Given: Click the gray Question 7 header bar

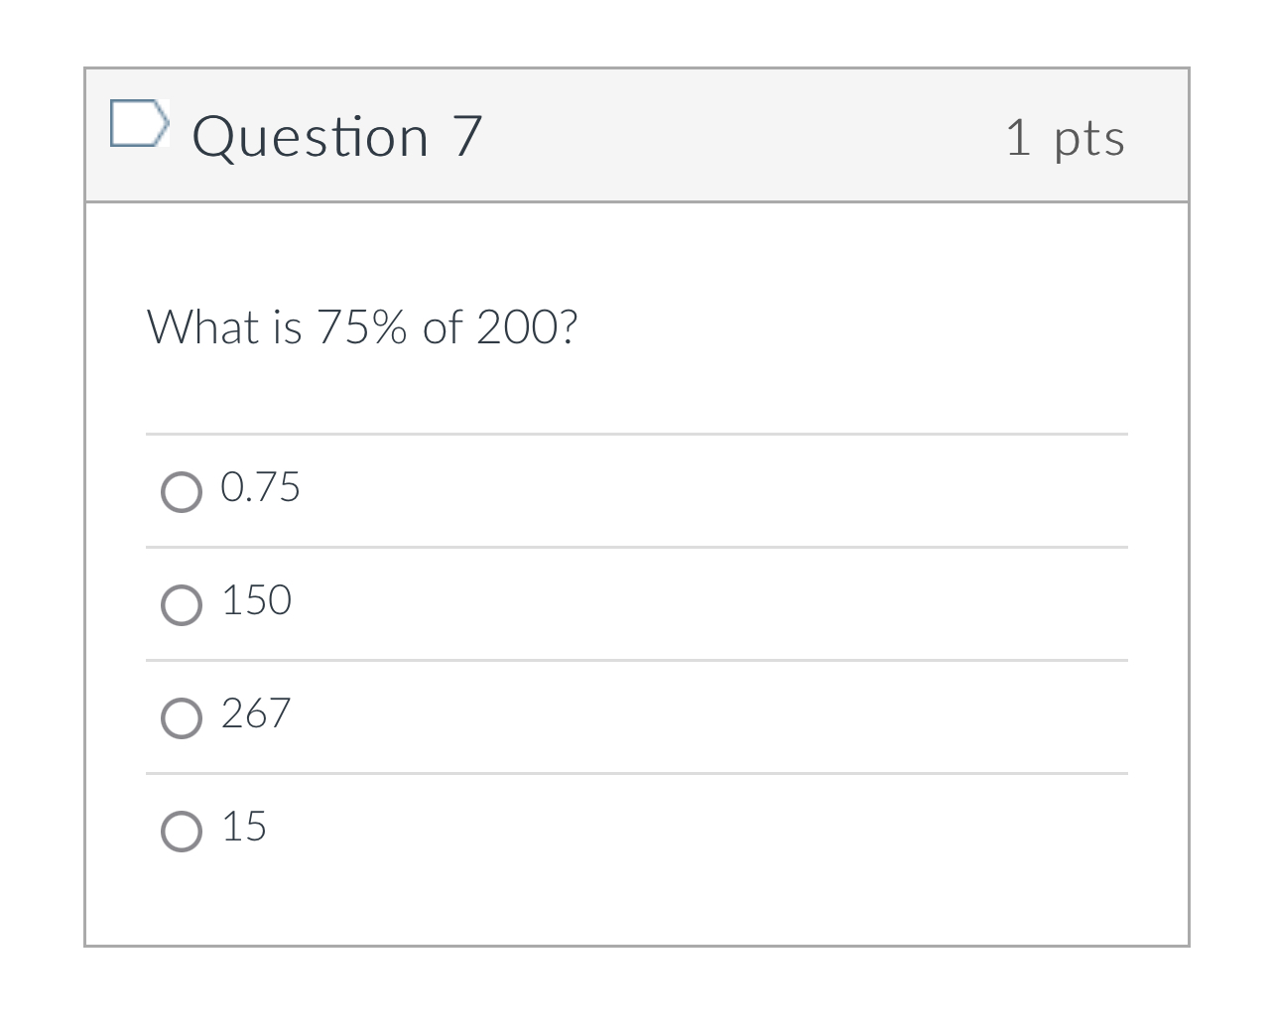Looking at the screenshot, I should (695, 136).
